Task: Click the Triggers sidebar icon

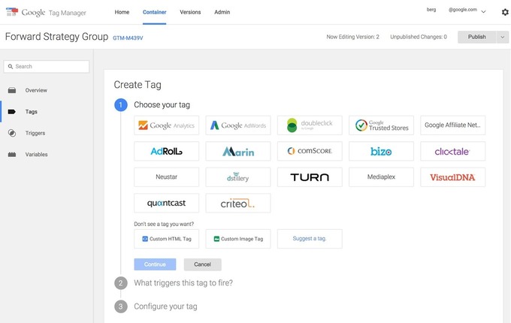Action: pyautogui.click(x=12, y=133)
